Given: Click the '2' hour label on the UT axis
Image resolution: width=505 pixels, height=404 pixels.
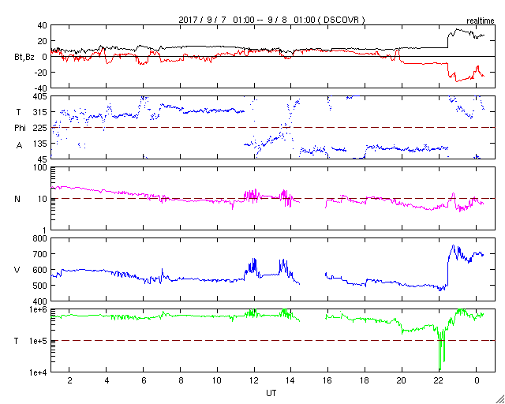Looking at the screenshot, I should [x=69, y=380].
